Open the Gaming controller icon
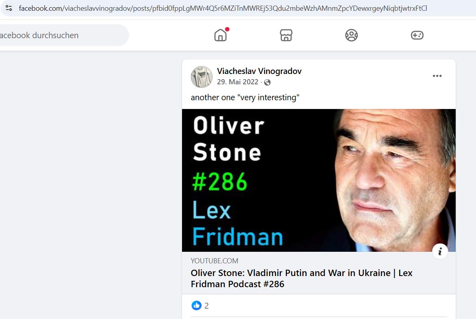The height and width of the screenshot is (319, 476). coord(417,35)
